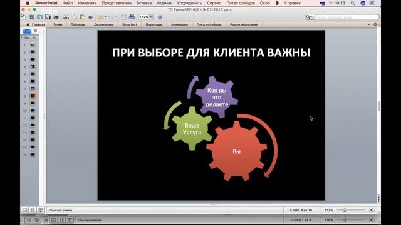Collapse the ribbon with the chevron
The width and height of the screenshot is (401, 225).
(368, 24)
